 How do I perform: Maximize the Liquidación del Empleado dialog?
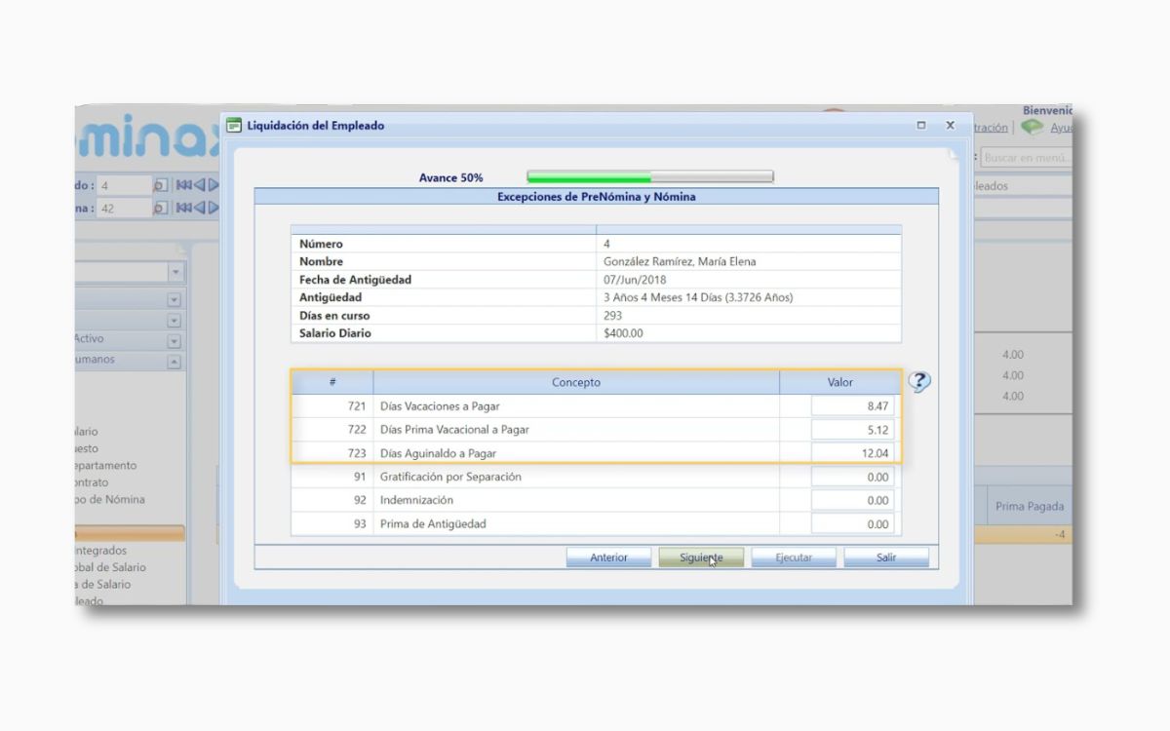pos(921,126)
